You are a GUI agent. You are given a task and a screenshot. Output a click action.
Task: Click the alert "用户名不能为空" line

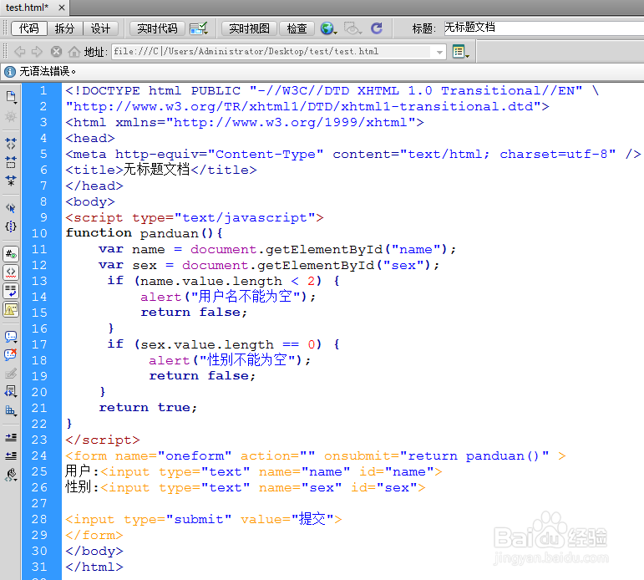click(228, 297)
